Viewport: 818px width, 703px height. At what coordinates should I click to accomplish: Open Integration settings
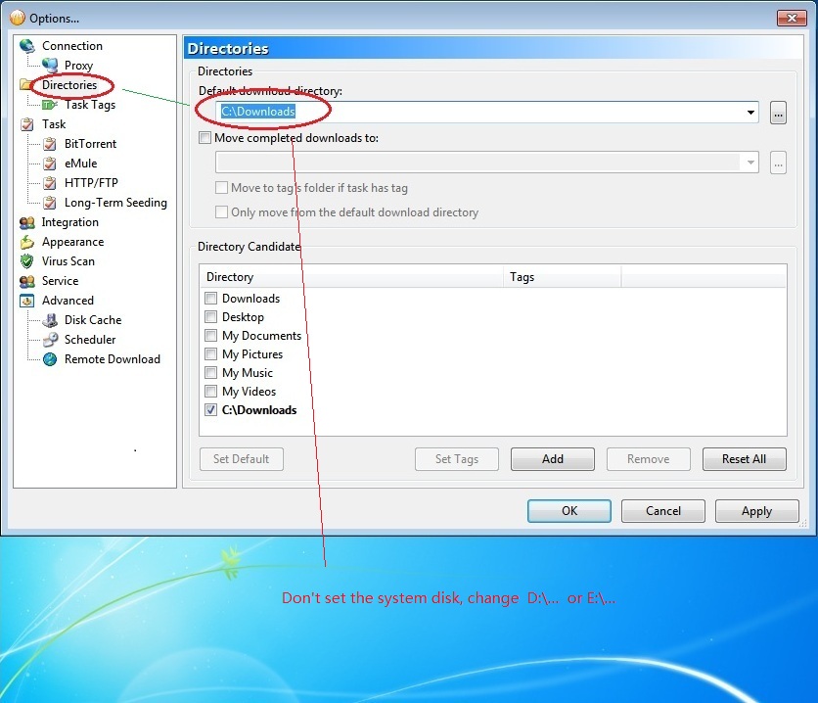[69, 222]
